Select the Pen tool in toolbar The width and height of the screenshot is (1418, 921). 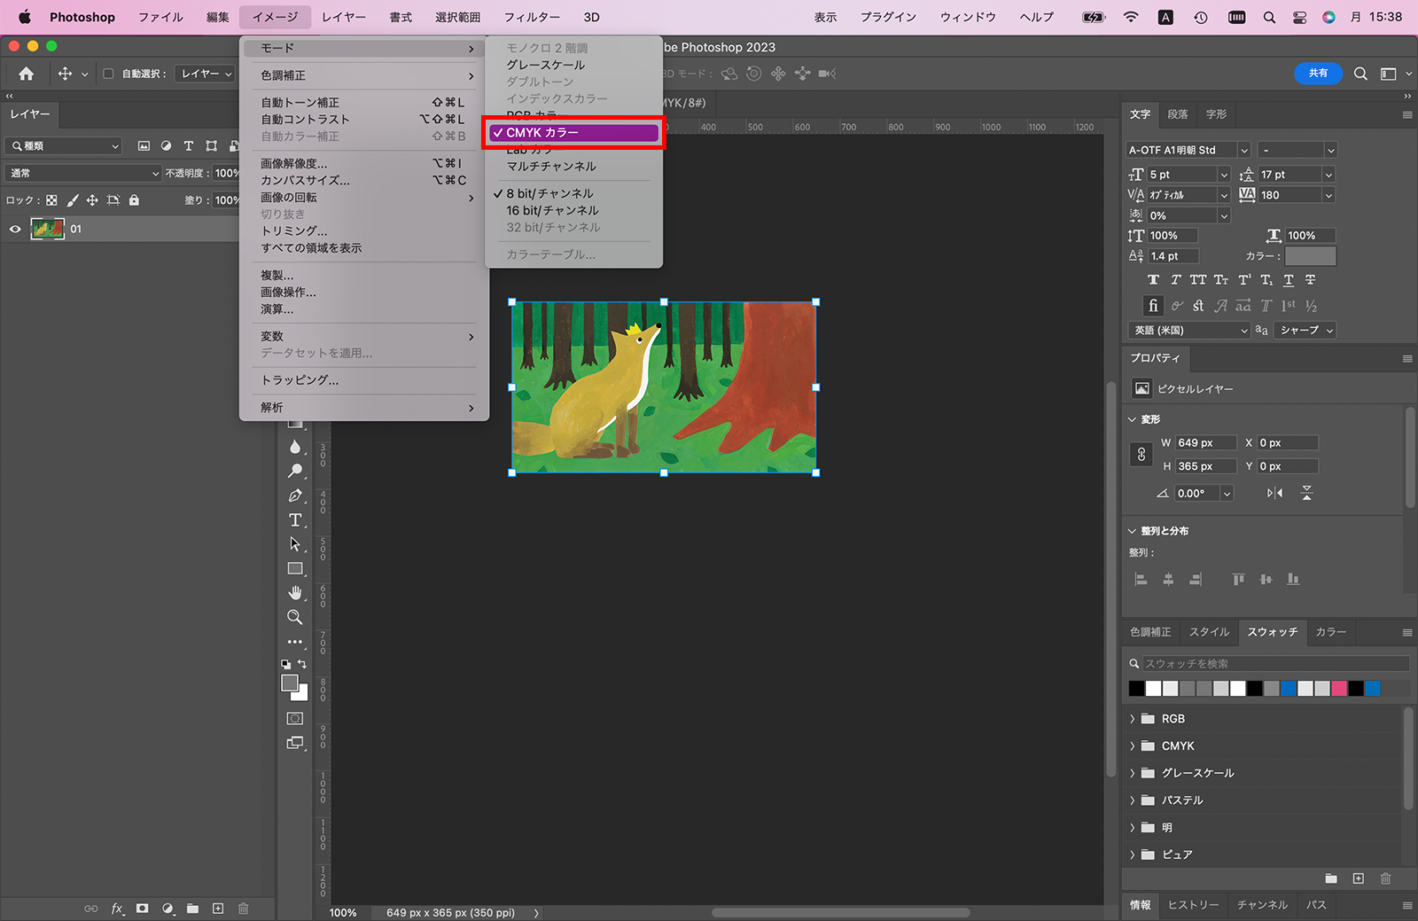(x=295, y=496)
